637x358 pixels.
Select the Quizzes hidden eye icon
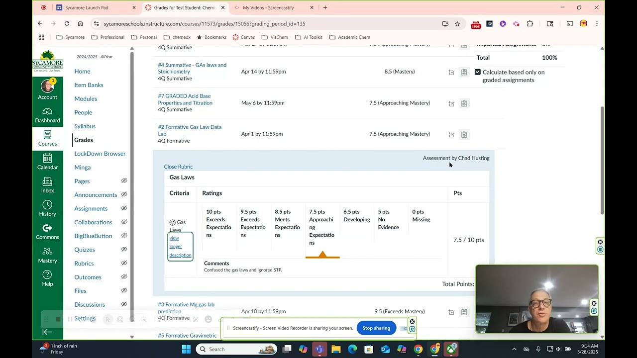pos(124,250)
